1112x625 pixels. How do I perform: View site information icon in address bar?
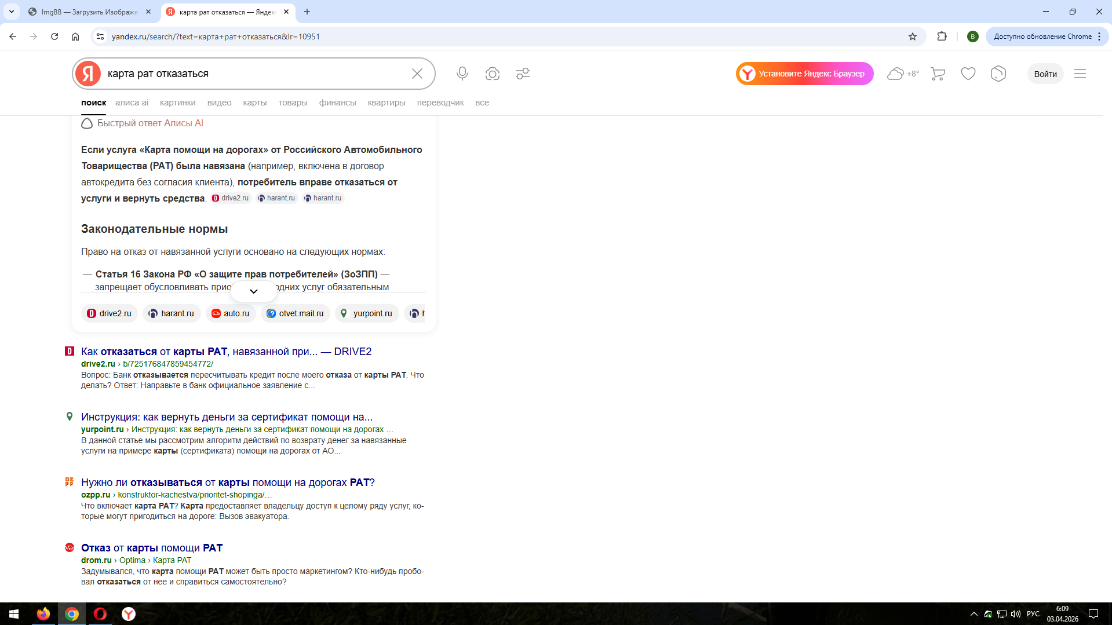tap(100, 36)
